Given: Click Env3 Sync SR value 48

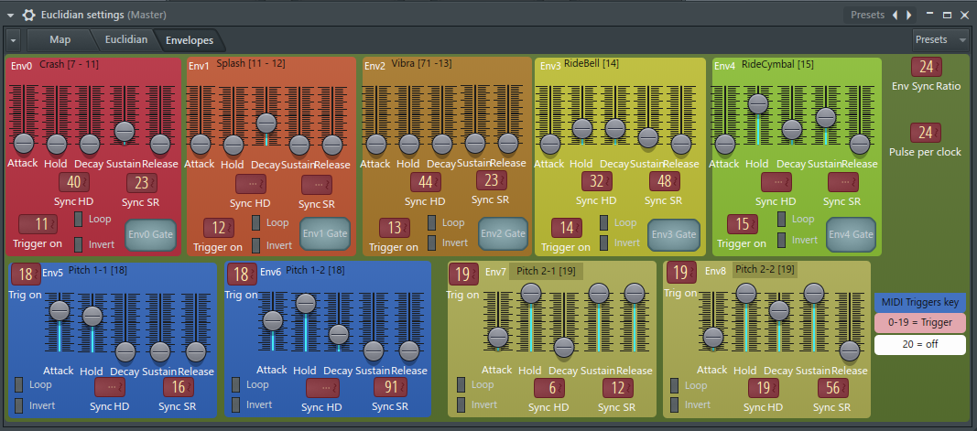Looking at the screenshot, I should [x=665, y=181].
